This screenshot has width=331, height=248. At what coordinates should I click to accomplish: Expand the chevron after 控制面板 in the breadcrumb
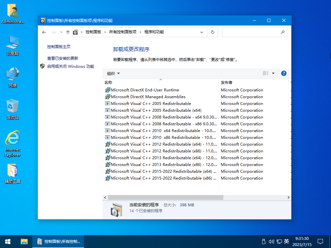(x=105, y=32)
